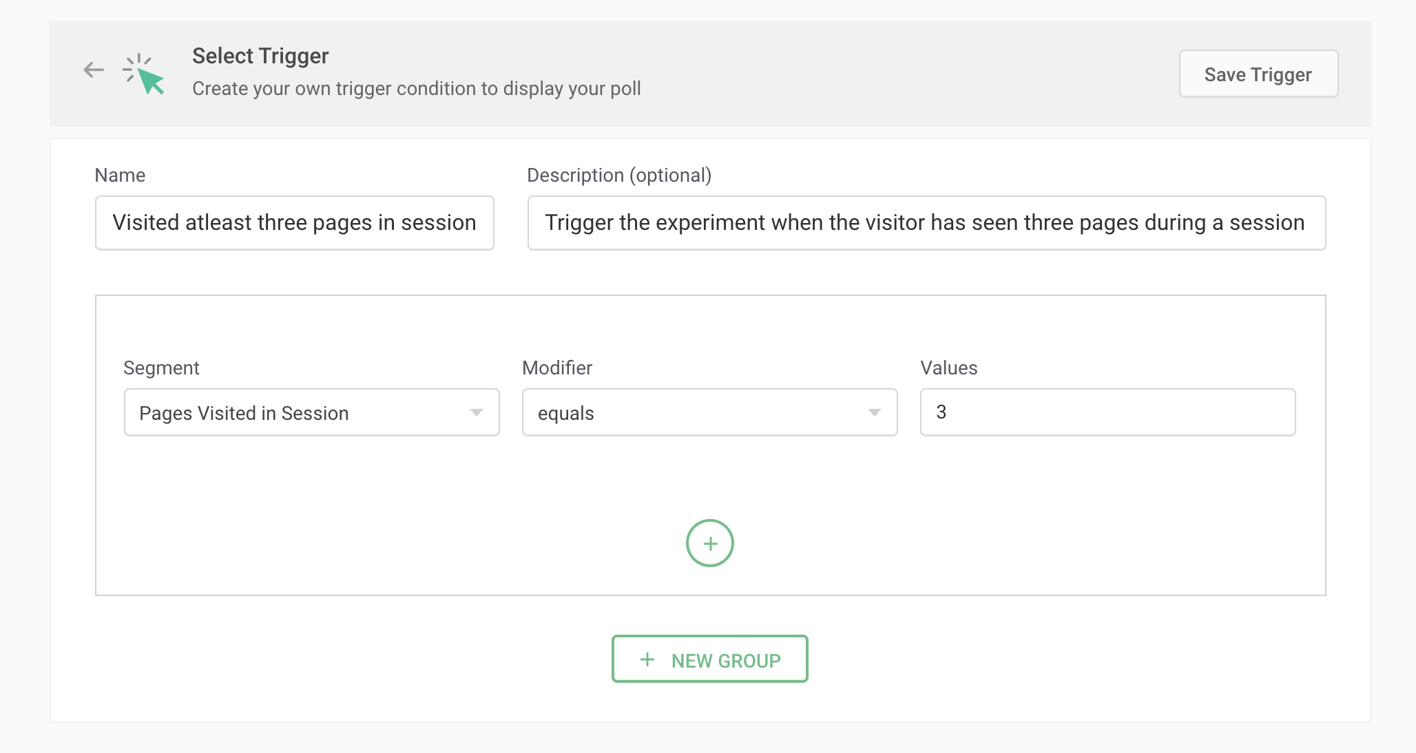This screenshot has width=1416, height=753.
Task: Click the Select Trigger heading
Action: [260, 56]
